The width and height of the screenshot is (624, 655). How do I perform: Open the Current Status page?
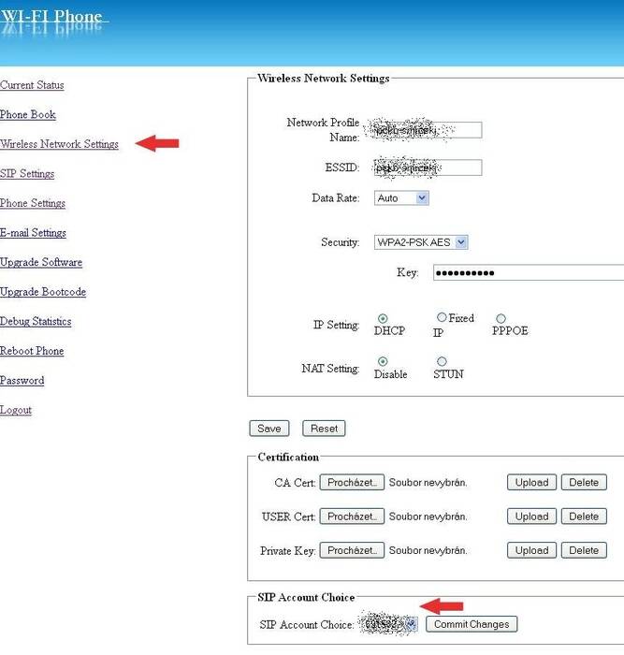pos(32,85)
